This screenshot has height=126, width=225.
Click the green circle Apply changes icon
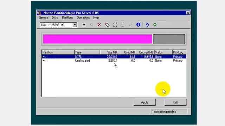(x=155, y=25)
